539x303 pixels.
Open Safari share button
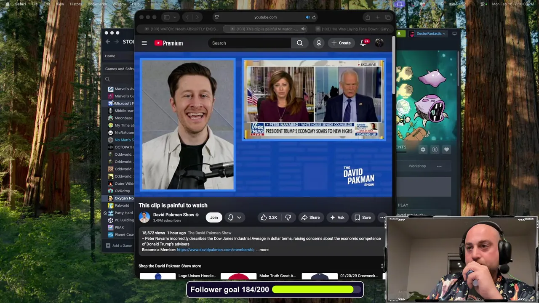[368, 17]
